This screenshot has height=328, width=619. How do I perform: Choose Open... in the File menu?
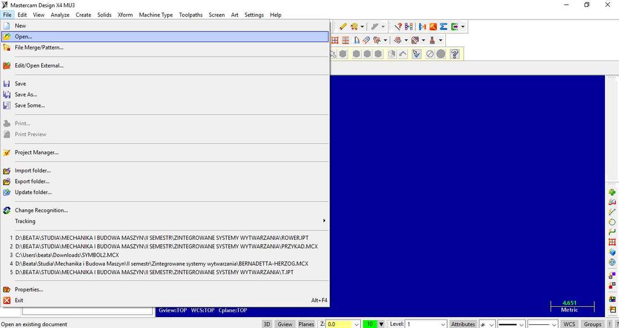click(x=165, y=37)
